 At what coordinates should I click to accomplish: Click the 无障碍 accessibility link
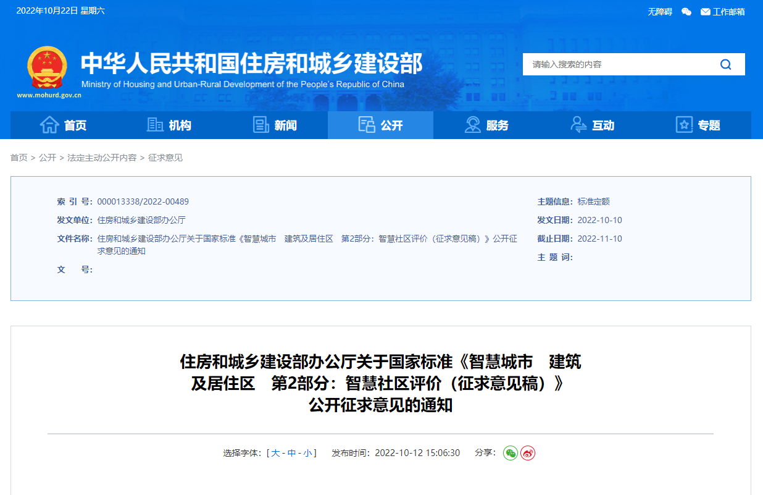point(660,11)
